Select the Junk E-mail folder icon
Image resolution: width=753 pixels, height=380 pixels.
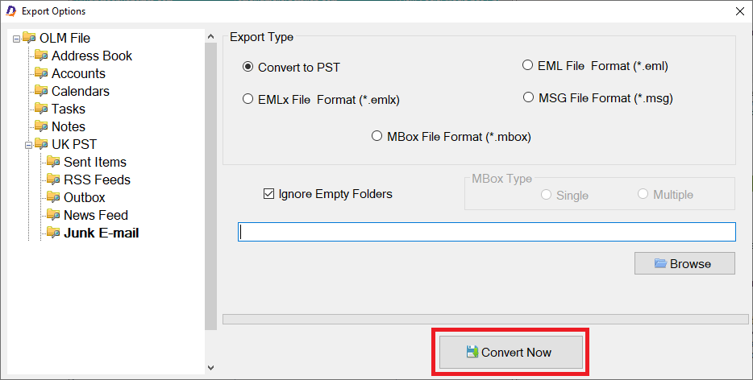point(53,233)
